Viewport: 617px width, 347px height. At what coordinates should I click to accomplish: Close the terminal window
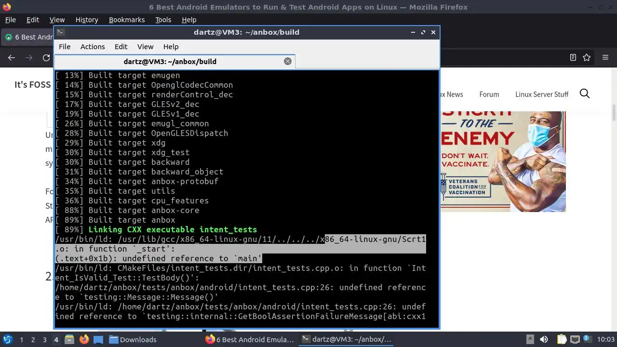433,32
